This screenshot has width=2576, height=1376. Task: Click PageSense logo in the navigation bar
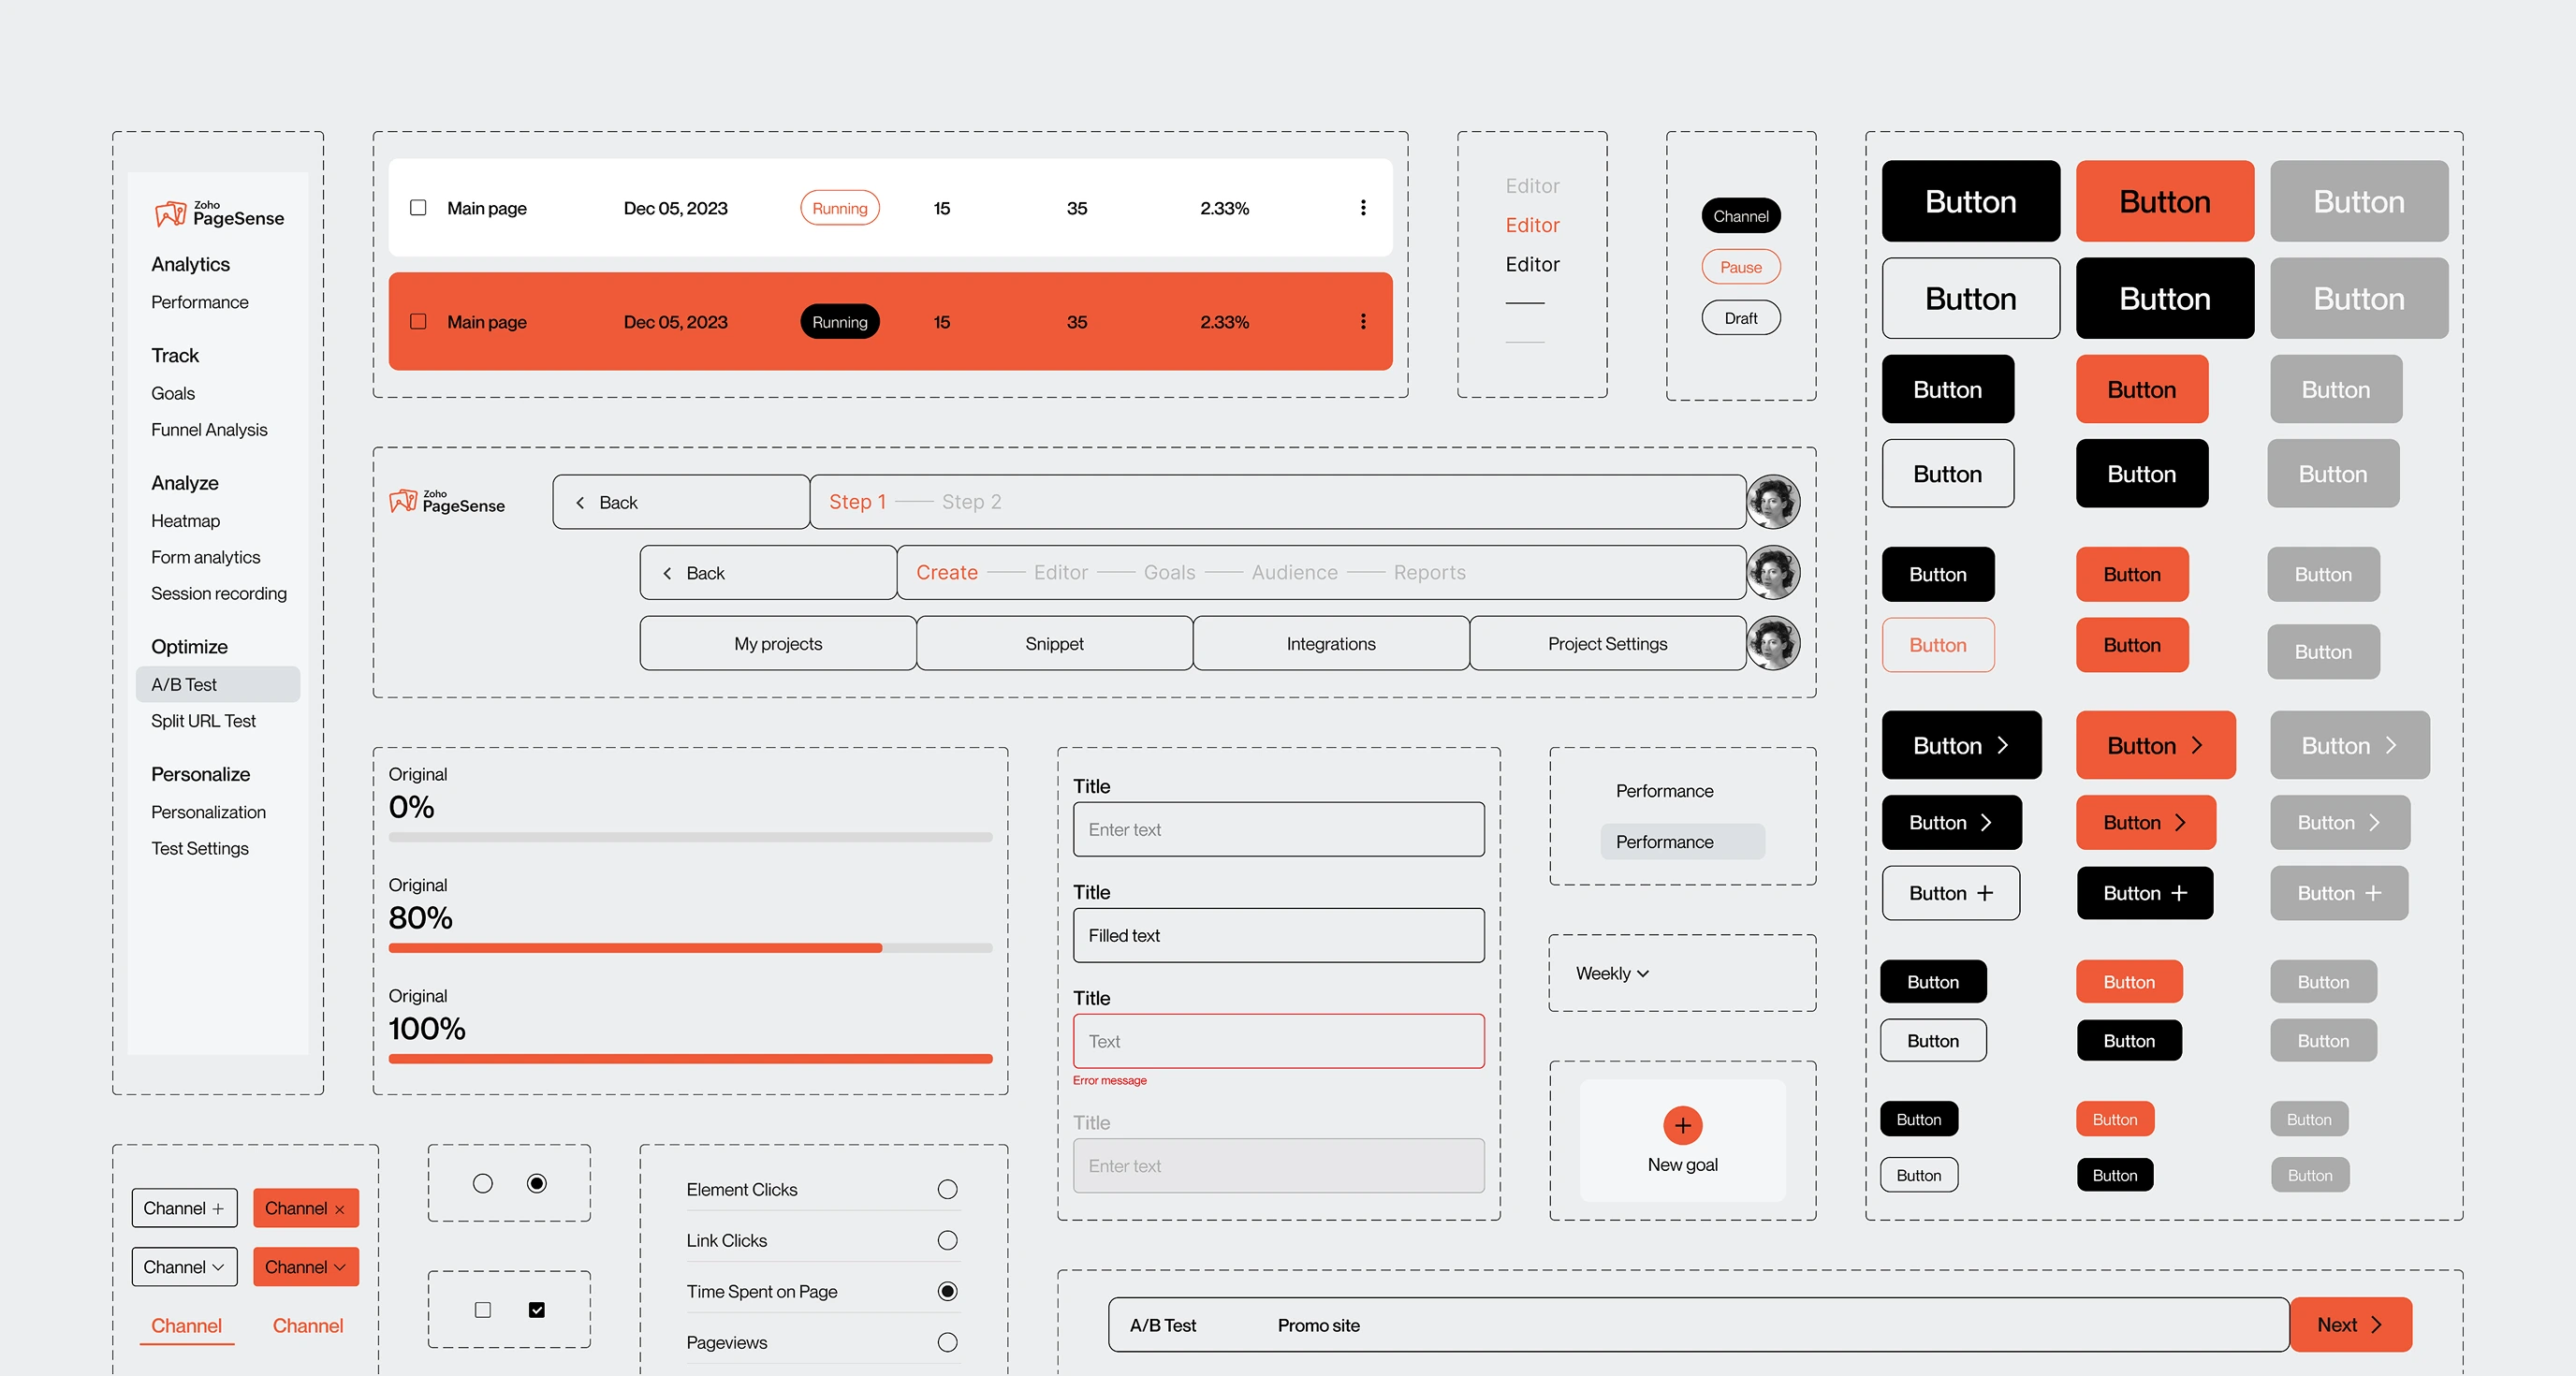coord(447,501)
